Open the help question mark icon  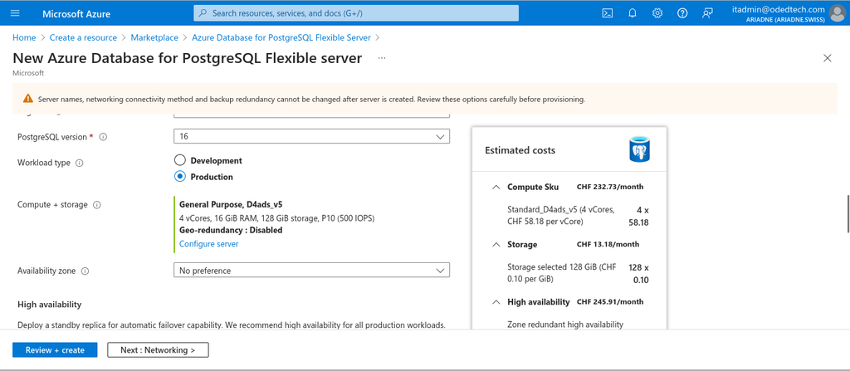click(x=682, y=13)
